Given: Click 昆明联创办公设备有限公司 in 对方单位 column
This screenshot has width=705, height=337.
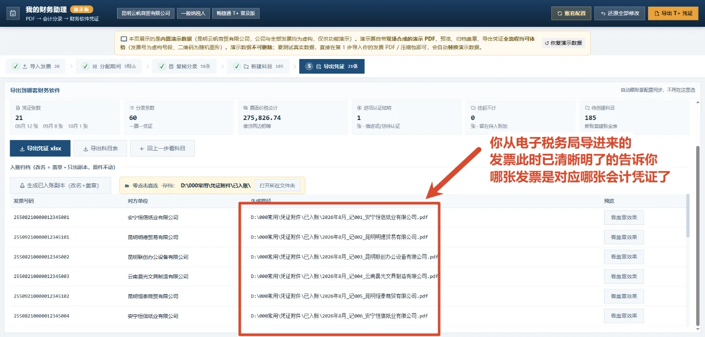Looking at the screenshot, I should pos(158,257).
